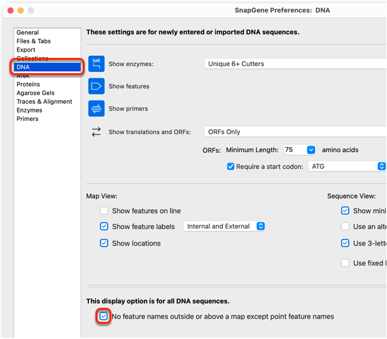Uncheck Show feature labels checkbox
This screenshot has height=339, width=387.
tap(104, 226)
